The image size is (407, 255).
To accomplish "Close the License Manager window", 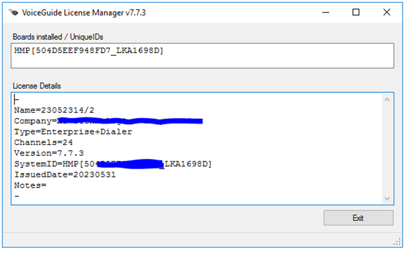I will click(387, 12).
